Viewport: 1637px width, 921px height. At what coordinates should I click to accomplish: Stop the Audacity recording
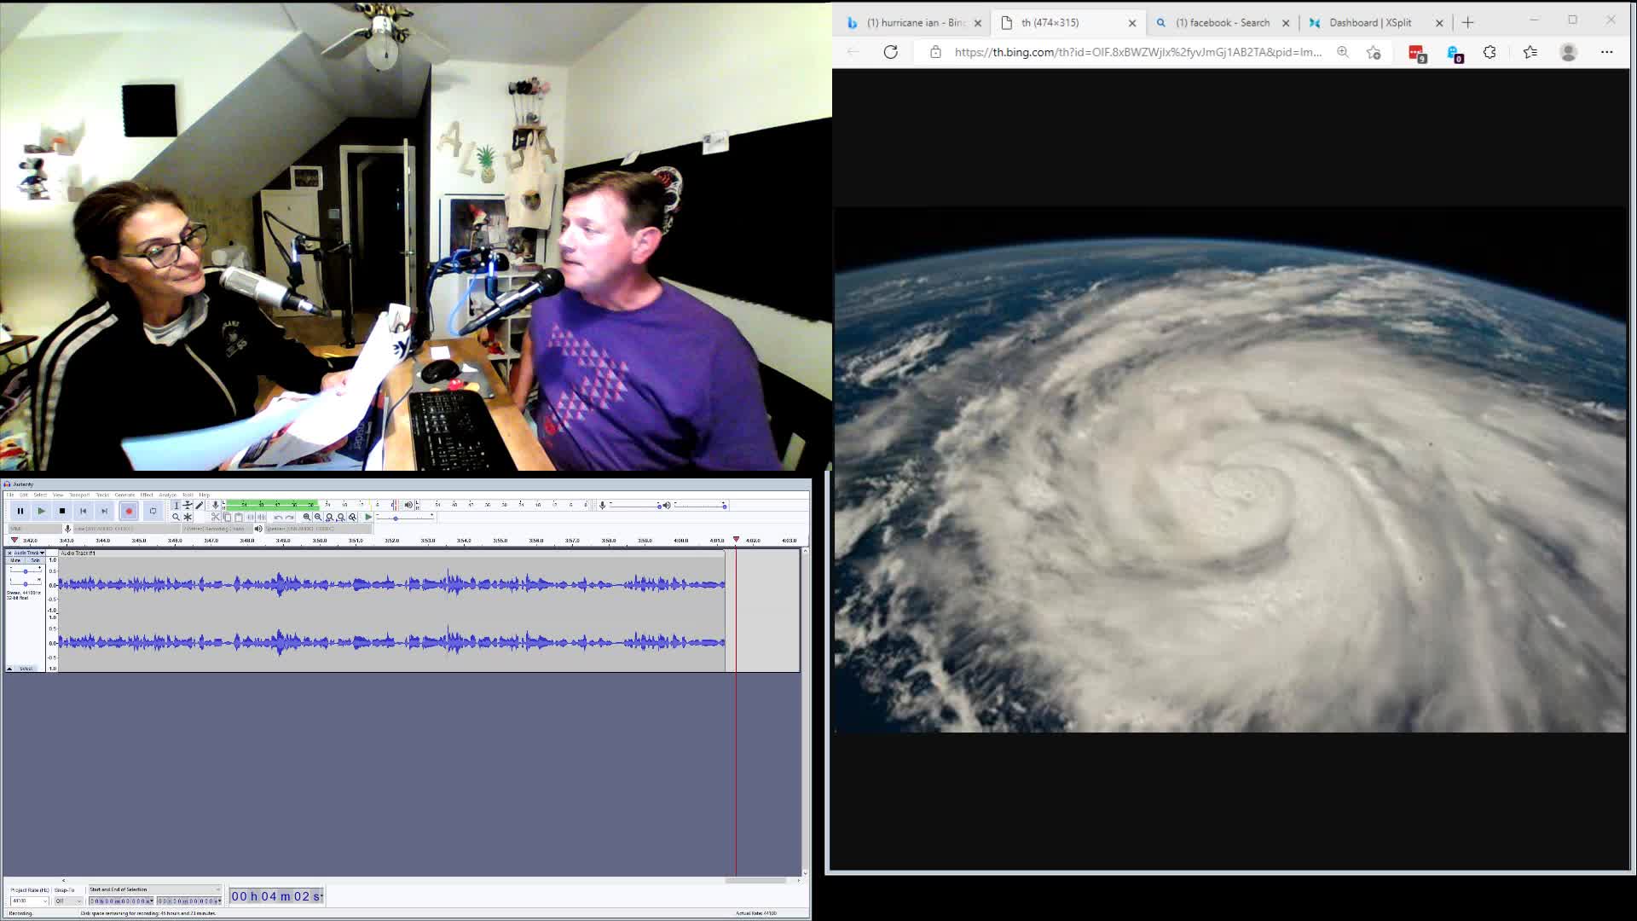coord(62,511)
